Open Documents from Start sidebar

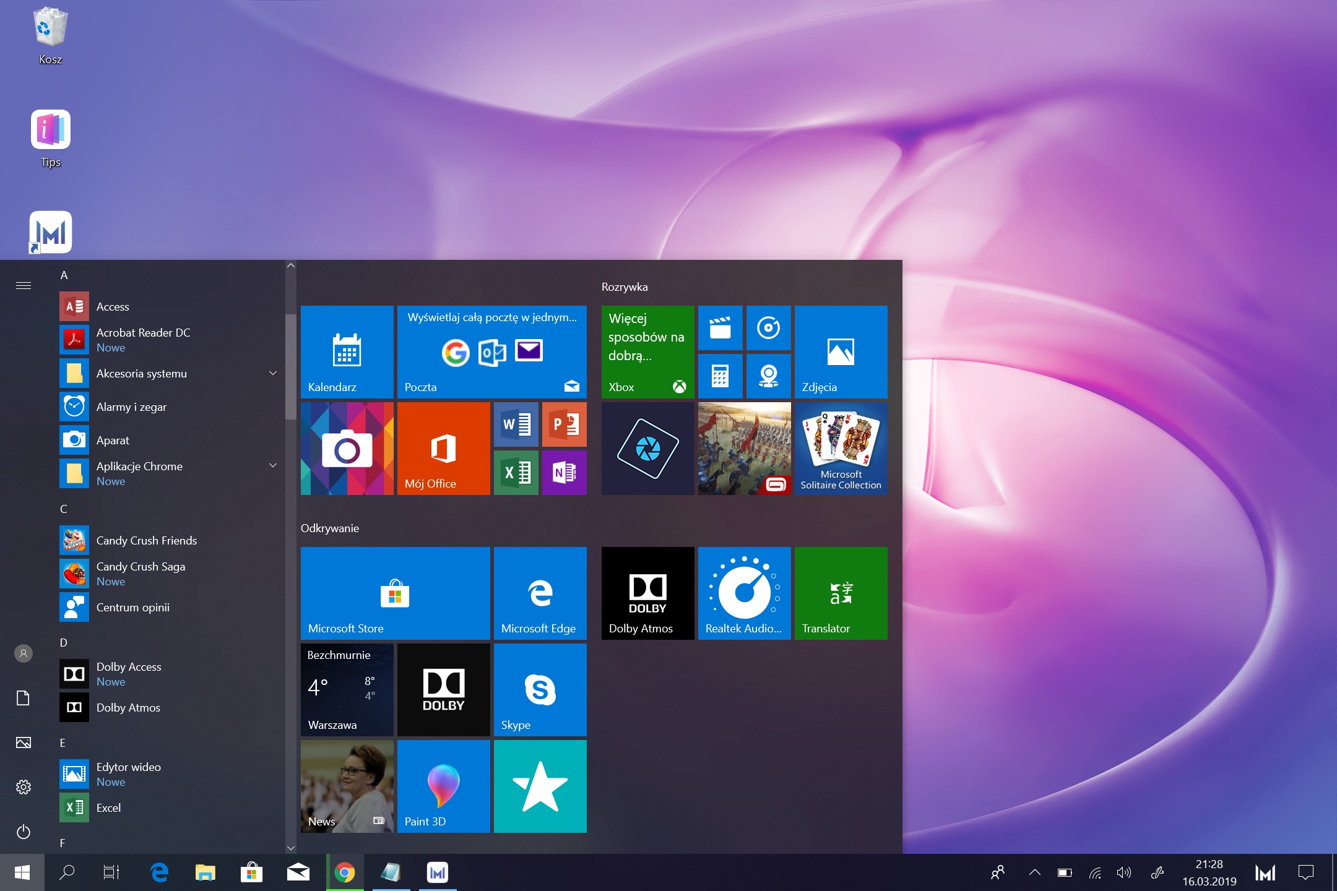[x=24, y=698]
